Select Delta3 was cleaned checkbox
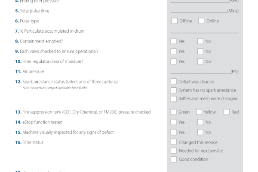The image size is (258, 172). pyautogui.click(x=173, y=81)
